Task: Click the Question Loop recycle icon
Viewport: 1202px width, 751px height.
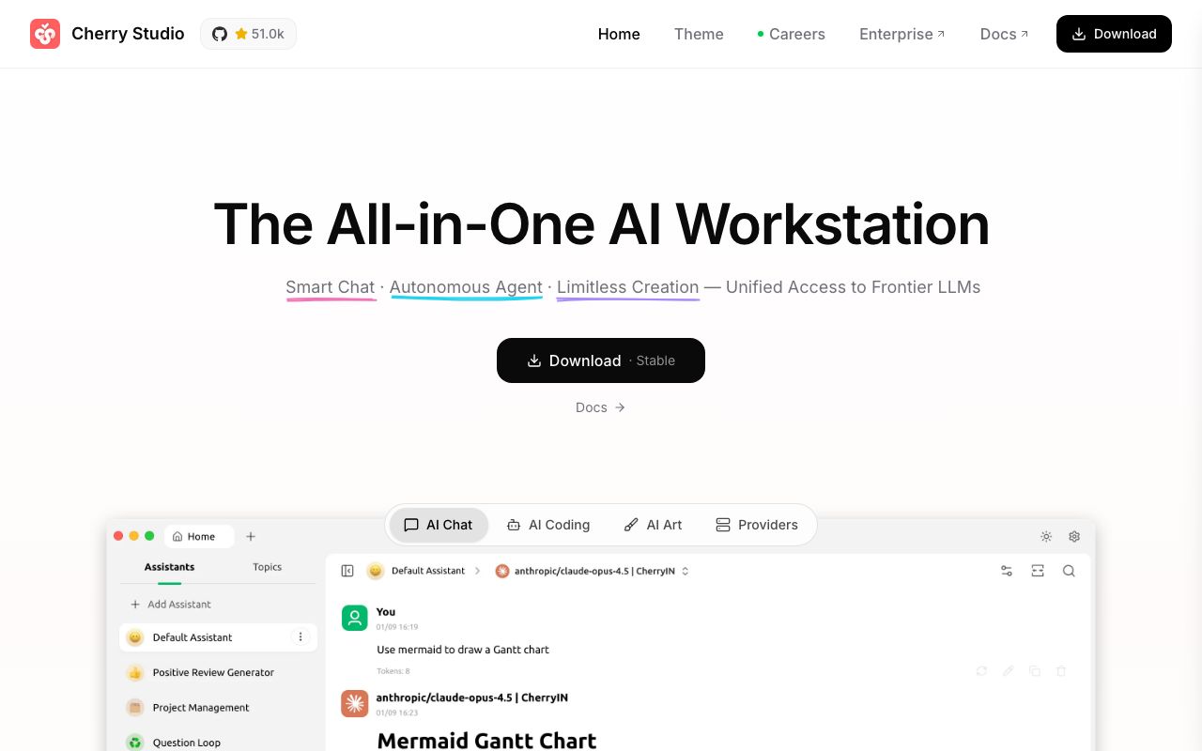Action: [135, 743]
